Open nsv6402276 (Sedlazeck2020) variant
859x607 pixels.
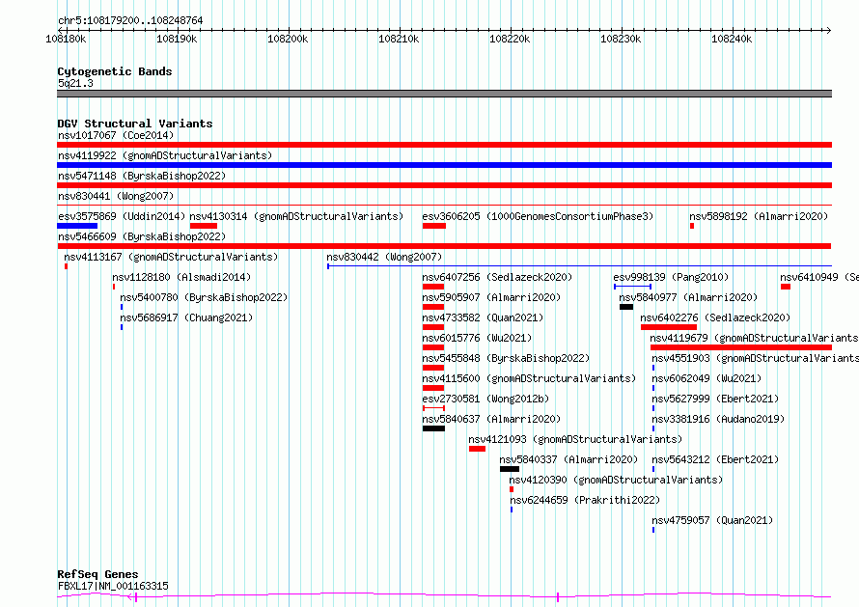[715, 317]
